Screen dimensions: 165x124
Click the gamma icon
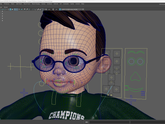point(53,9)
